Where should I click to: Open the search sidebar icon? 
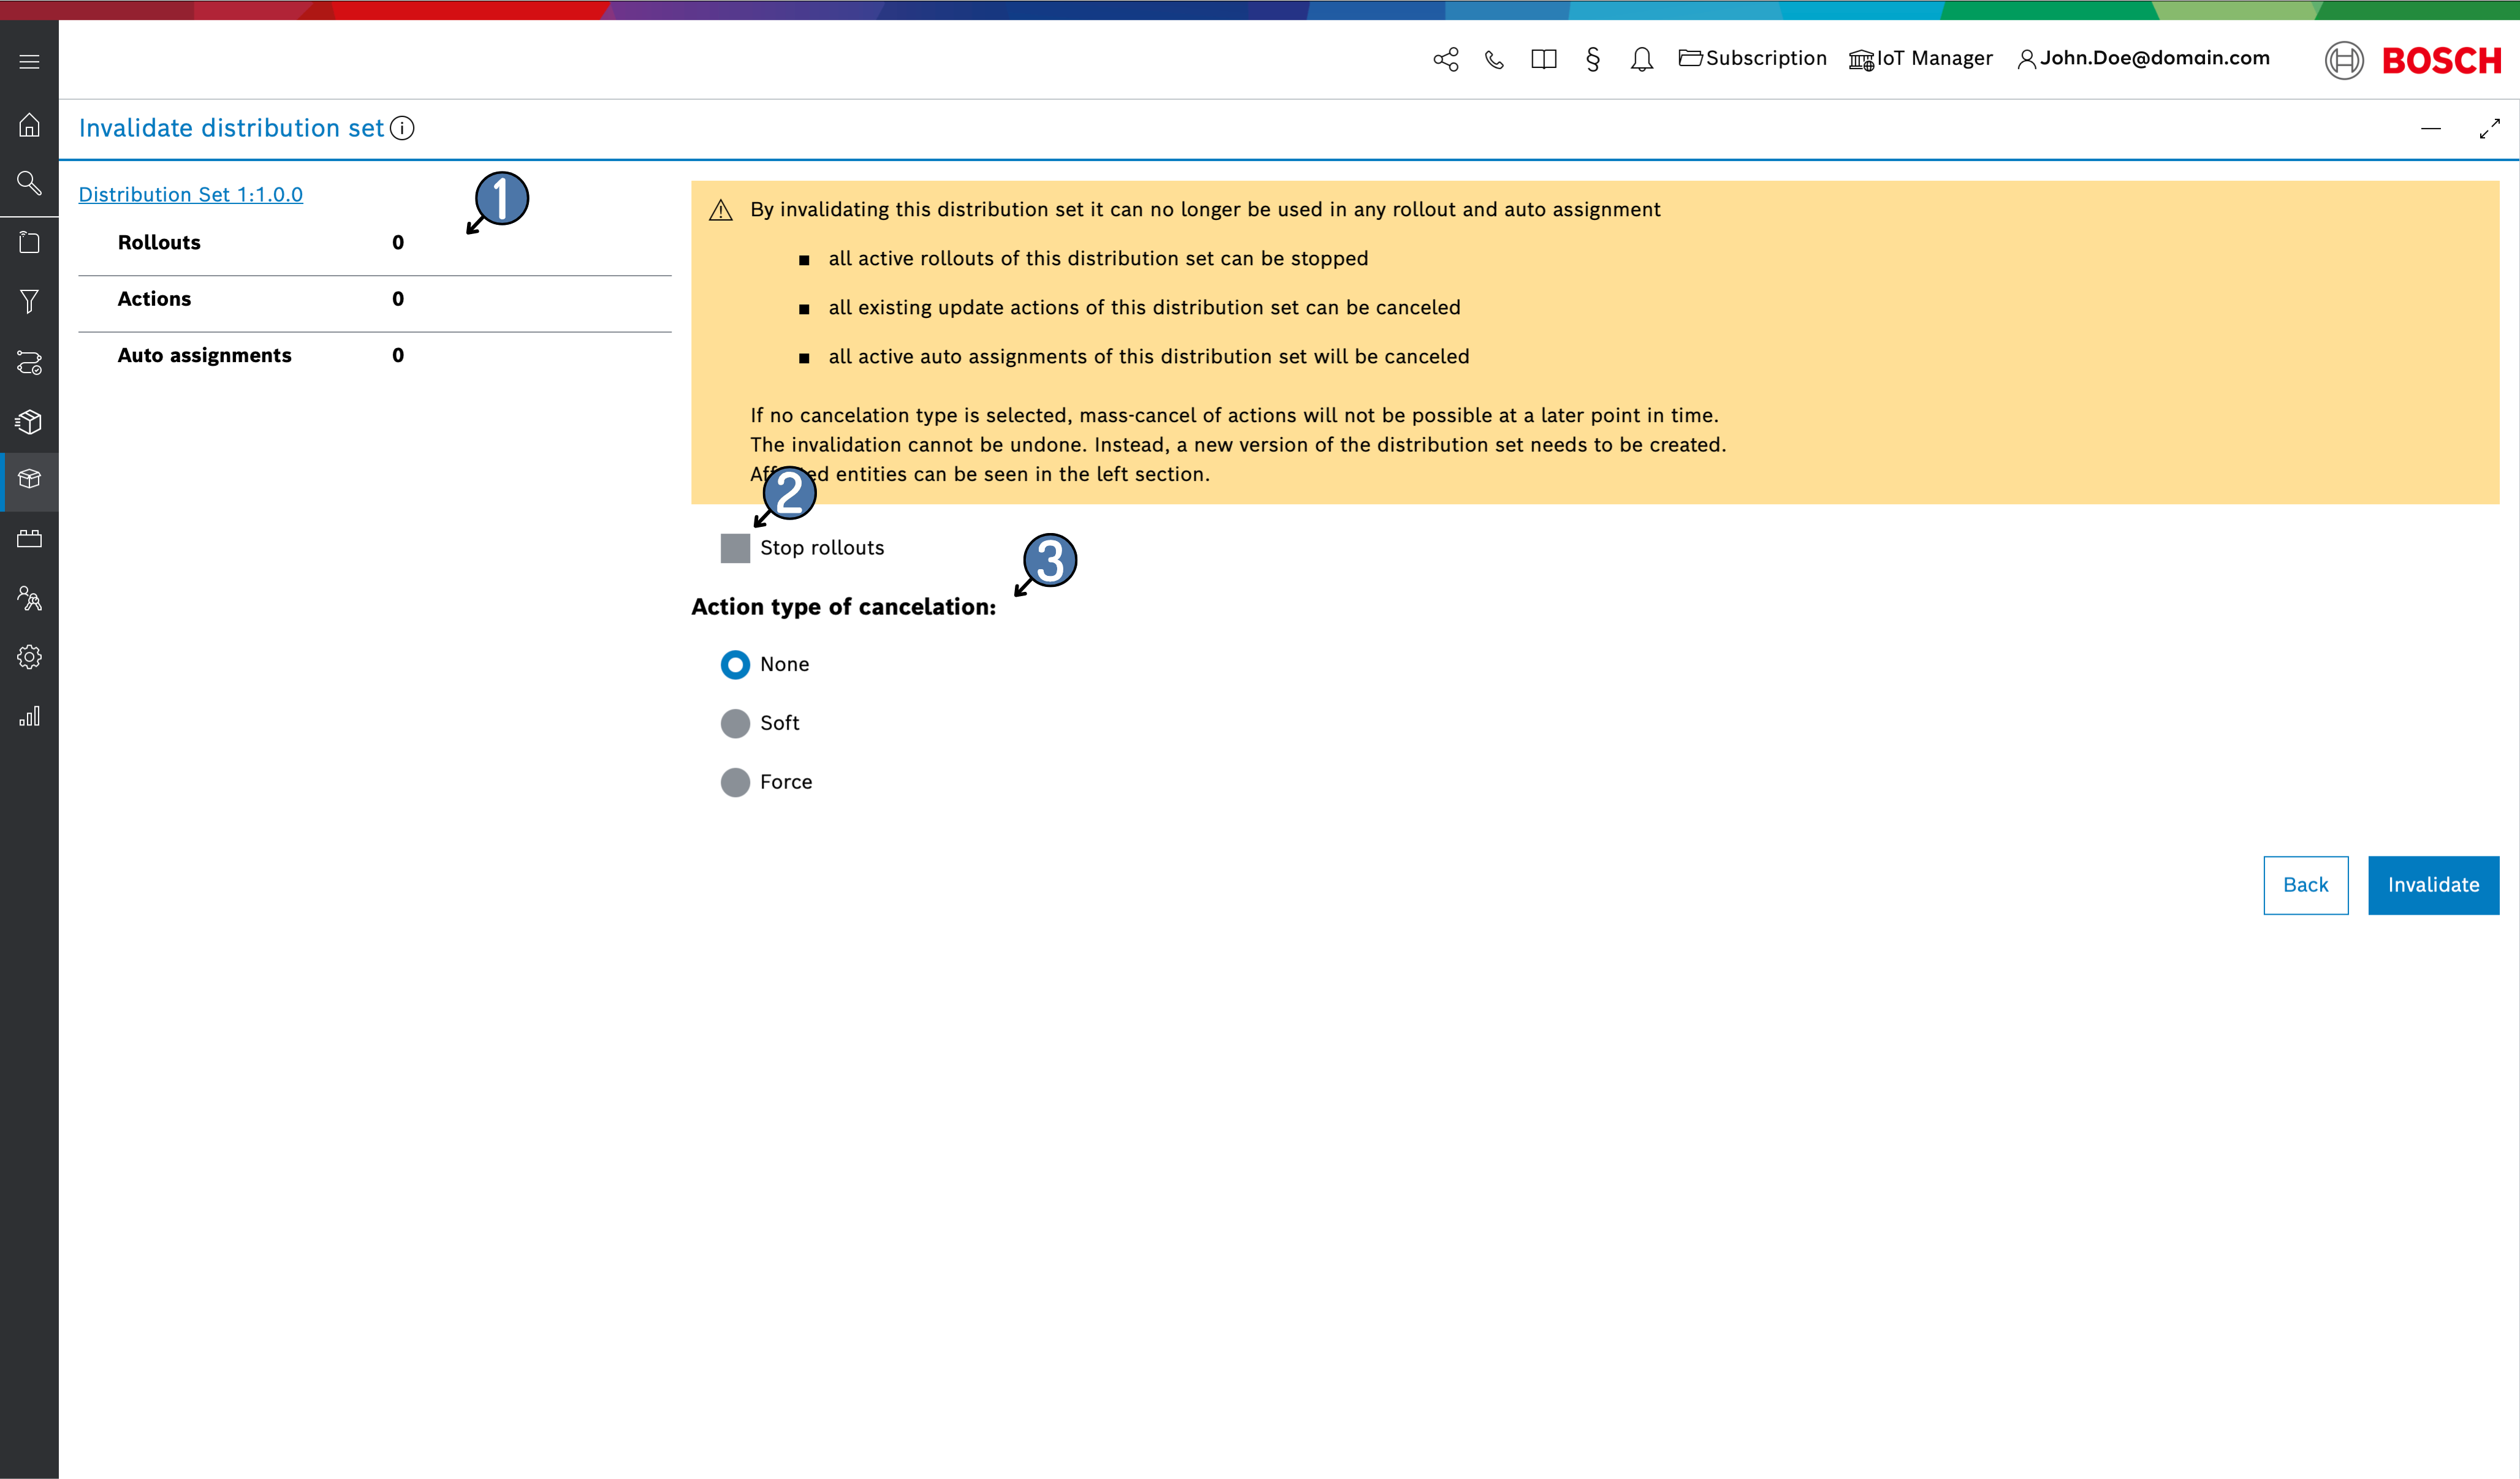29,183
